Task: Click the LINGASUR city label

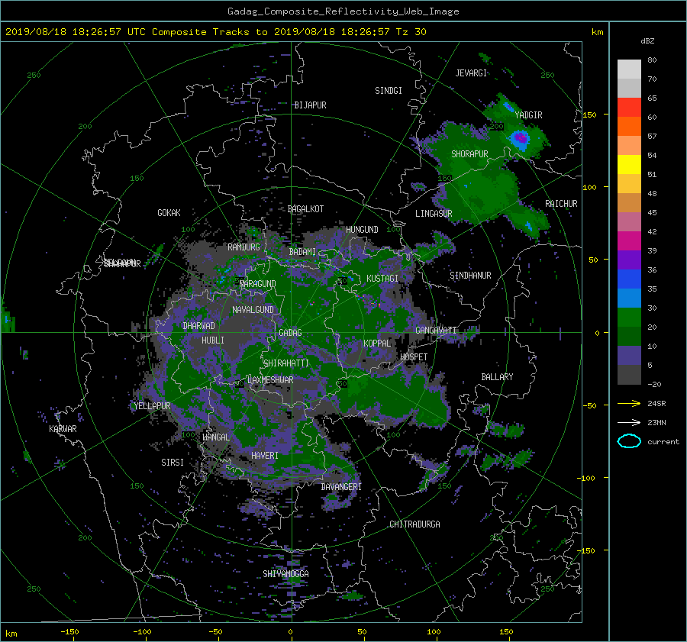Action: pyautogui.click(x=434, y=214)
